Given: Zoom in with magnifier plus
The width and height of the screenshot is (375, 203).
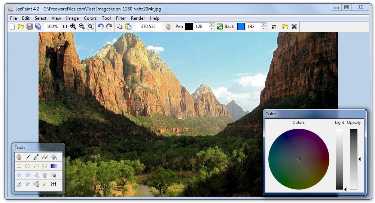Looking at the screenshot, I should click(73, 26).
